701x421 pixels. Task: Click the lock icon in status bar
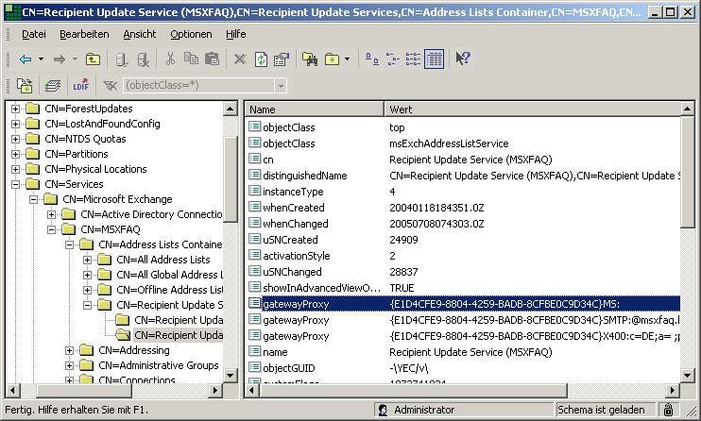tap(668, 410)
